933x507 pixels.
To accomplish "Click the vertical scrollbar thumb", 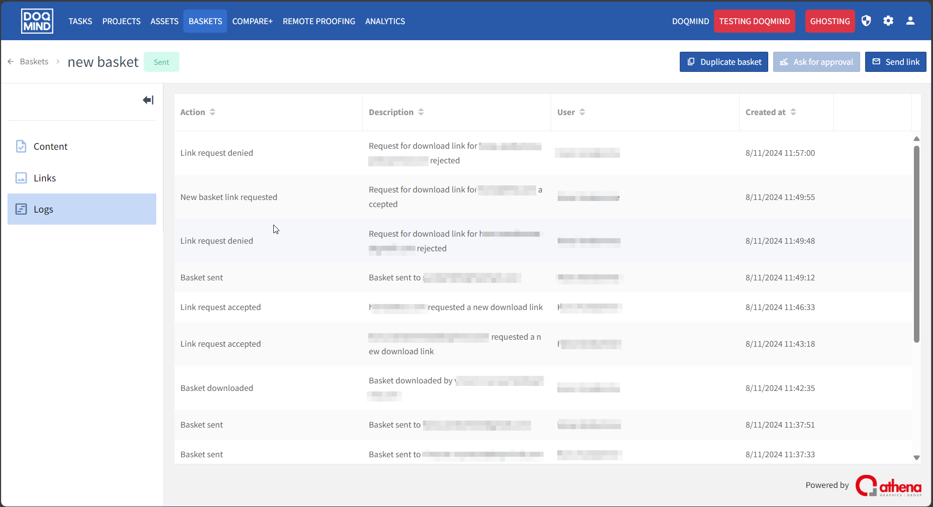I will click(916, 244).
